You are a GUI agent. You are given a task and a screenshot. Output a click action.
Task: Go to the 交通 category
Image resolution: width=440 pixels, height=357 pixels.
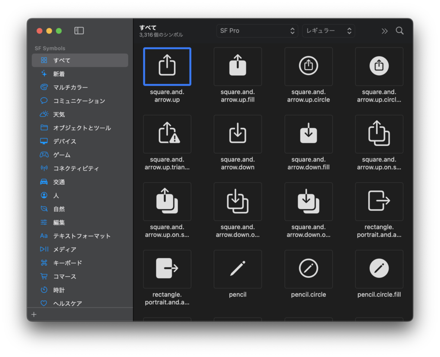(80, 182)
